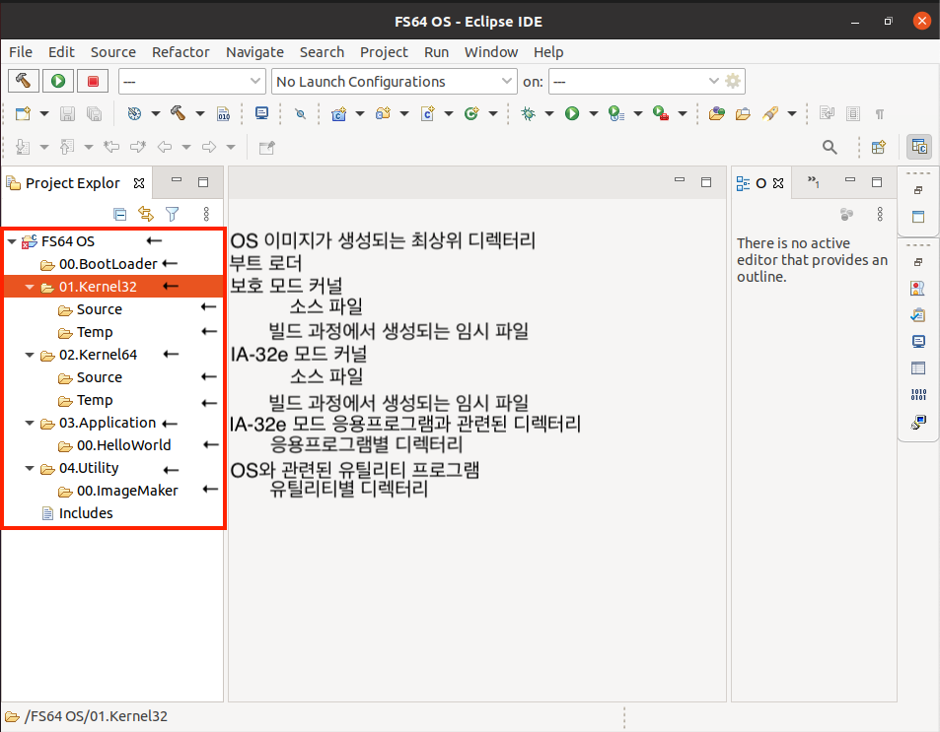Open the No Launch Configurations dropdown
Viewport: 940px width, 732px height.
394,81
